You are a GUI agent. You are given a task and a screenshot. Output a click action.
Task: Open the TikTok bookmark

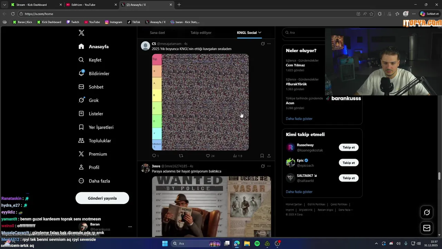[x=134, y=22]
